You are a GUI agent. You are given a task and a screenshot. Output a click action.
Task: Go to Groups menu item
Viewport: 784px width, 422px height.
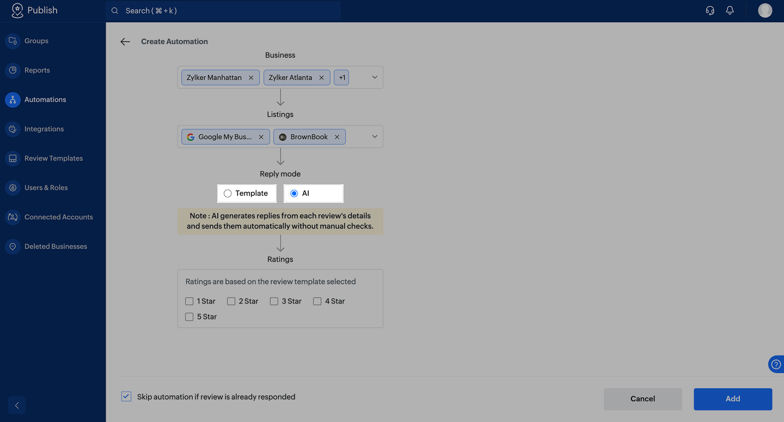(x=36, y=41)
